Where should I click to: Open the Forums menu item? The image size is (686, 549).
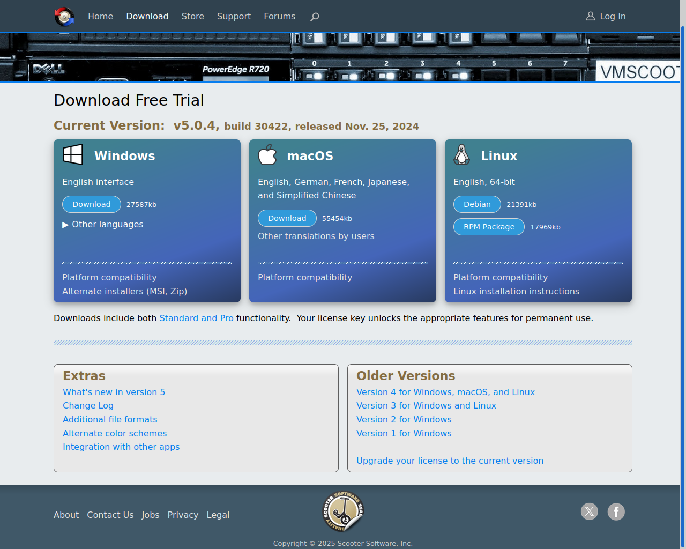pyautogui.click(x=280, y=16)
